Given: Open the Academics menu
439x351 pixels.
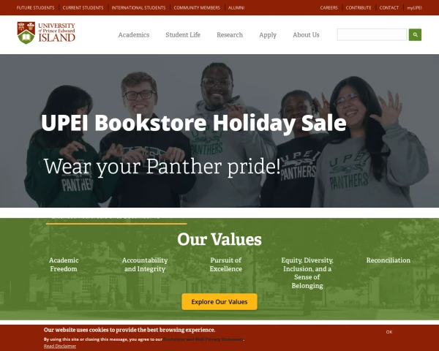Looking at the screenshot, I should tap(134, 34).
